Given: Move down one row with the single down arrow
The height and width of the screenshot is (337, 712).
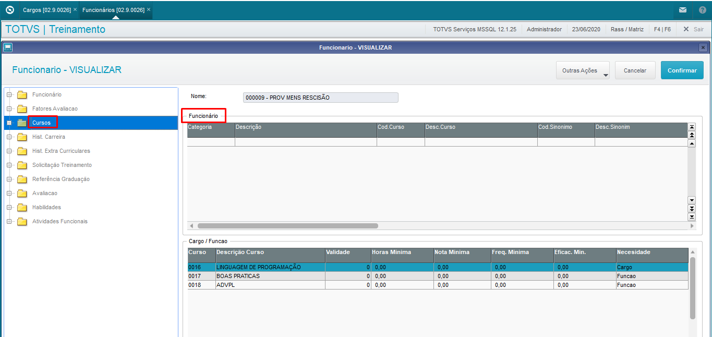Looking at the screenshot, I should (692, 200).
